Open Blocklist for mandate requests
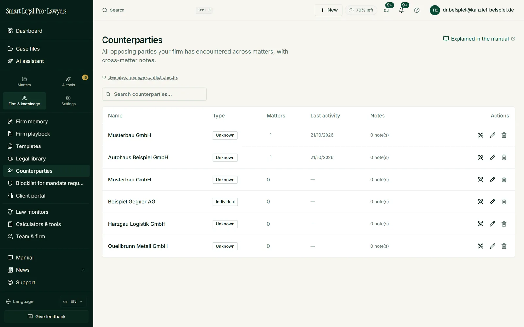 47,183
